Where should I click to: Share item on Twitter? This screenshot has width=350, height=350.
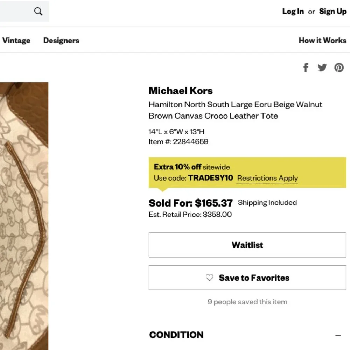(x=322, y=68)
